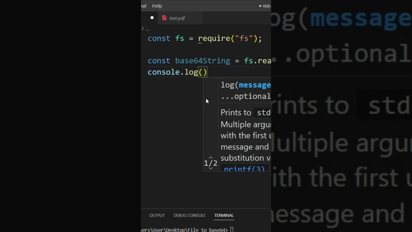412x232 pixels.
Task: Expand the breadcrumb chevron above the code
Action: (x=143, y=29)
